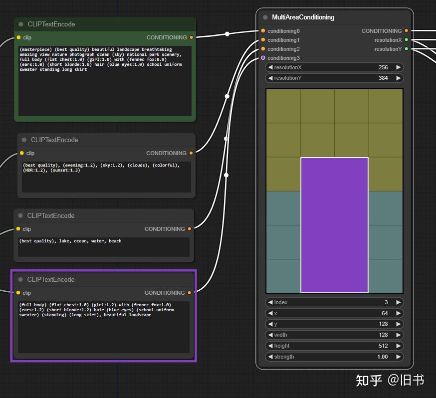This screenshot has height=398, width=436.
Task: Increase height value with right arrow
Action: click(x=398, y=346)
